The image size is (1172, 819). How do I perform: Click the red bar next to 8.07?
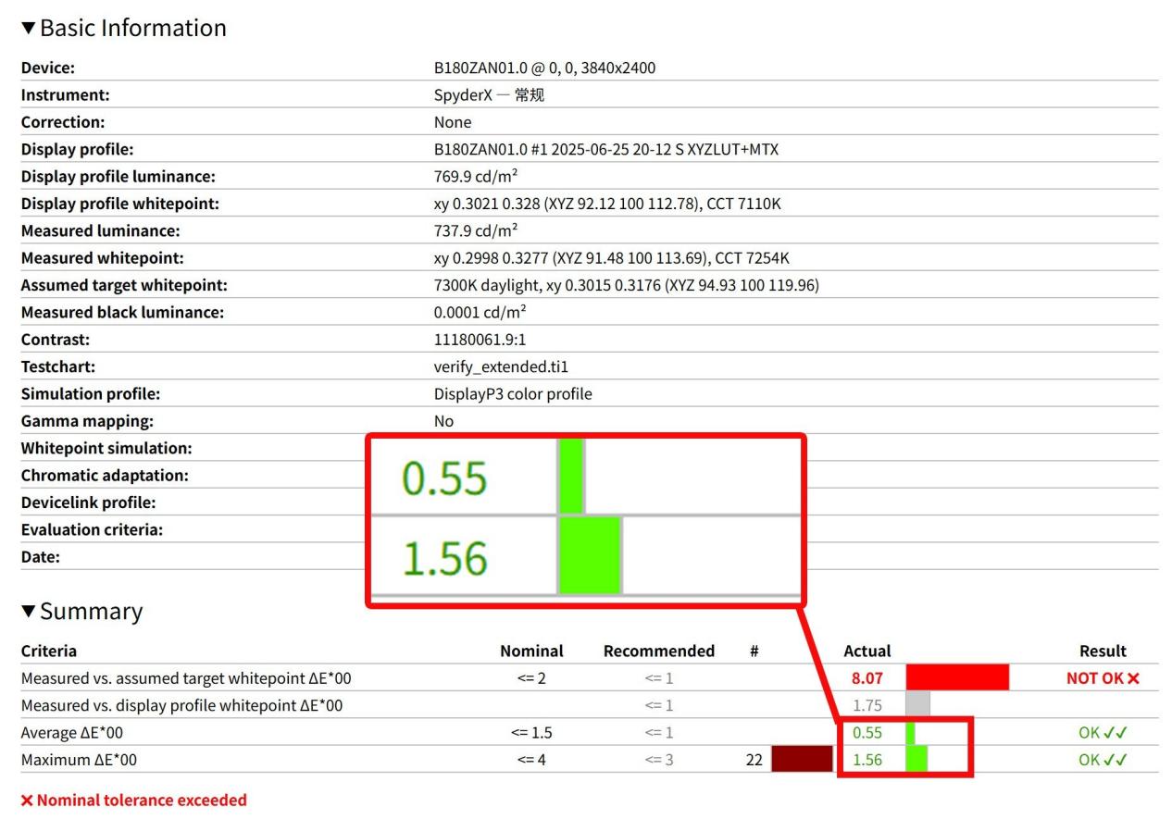tap(957, 677)
